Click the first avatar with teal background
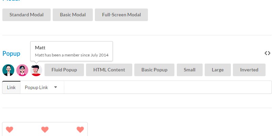 coord(8,70)
